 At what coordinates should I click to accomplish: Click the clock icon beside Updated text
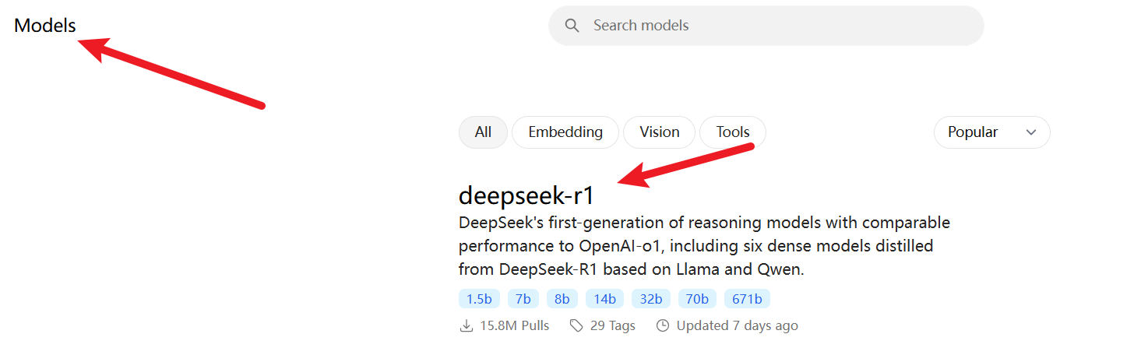click(x=663, y=325)
